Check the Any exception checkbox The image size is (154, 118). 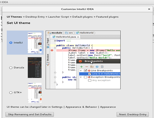(90, 80)
